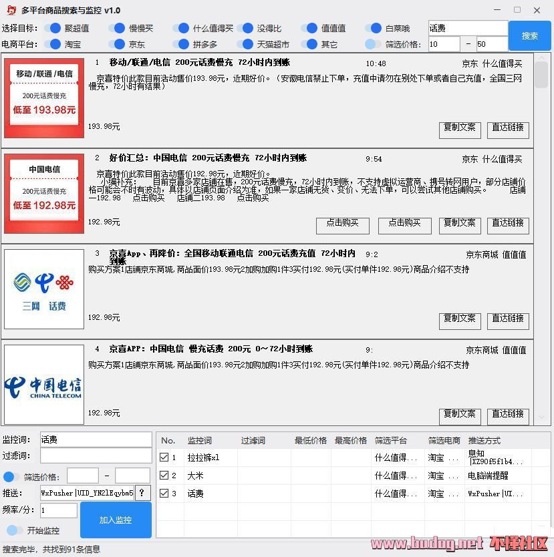Disable the 没得比 target switch
The image size is (554, 557).
(x=245, y=28)
